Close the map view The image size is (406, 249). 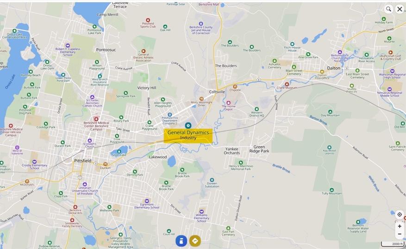point(400,9)
